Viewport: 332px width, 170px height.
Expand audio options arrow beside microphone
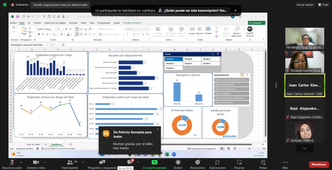pyautogui.click(x=21, y=162)
